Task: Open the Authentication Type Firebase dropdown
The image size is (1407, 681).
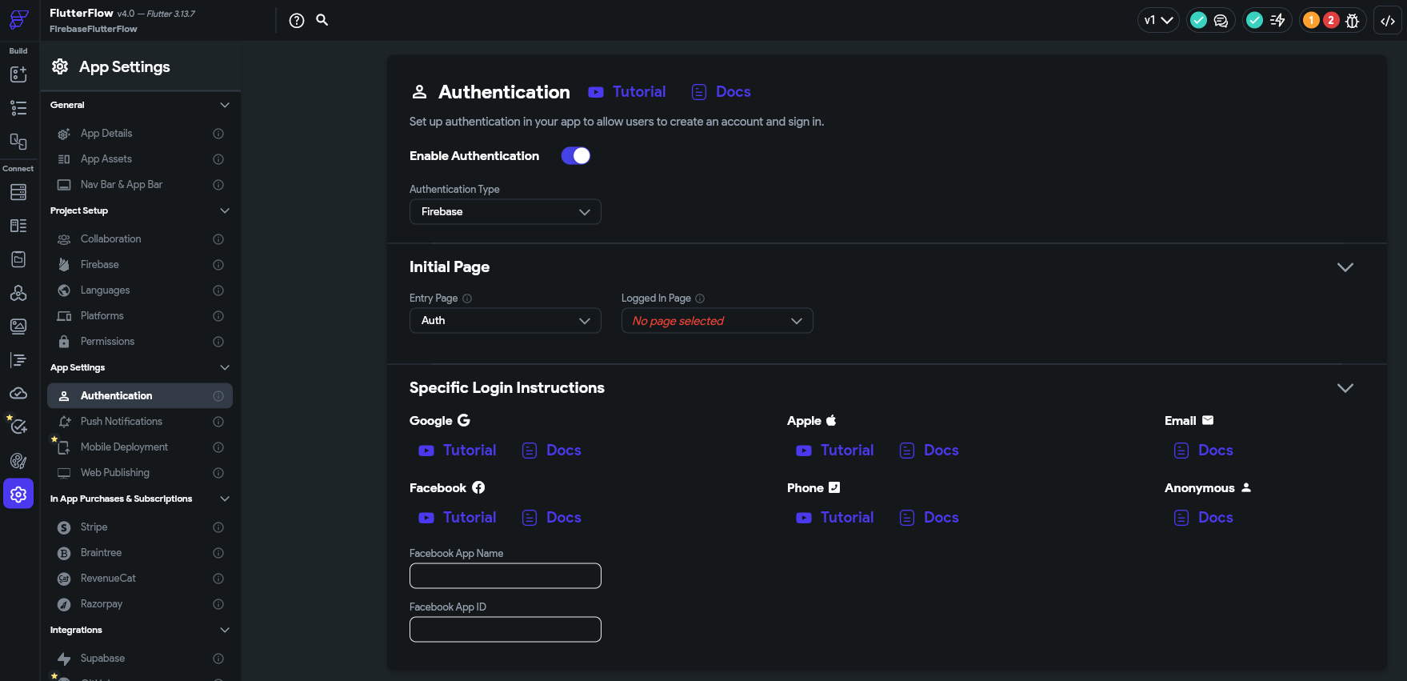Action: 506,212
